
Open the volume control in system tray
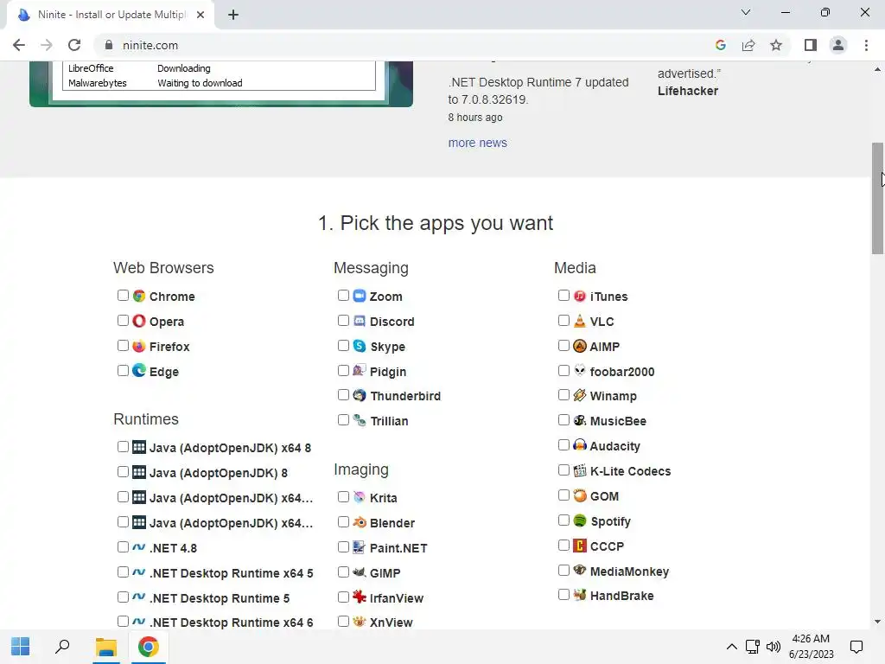(774, 647)
